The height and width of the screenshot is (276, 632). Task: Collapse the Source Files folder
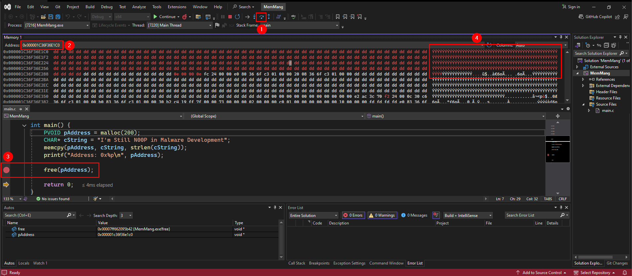(x=583, y=104)
